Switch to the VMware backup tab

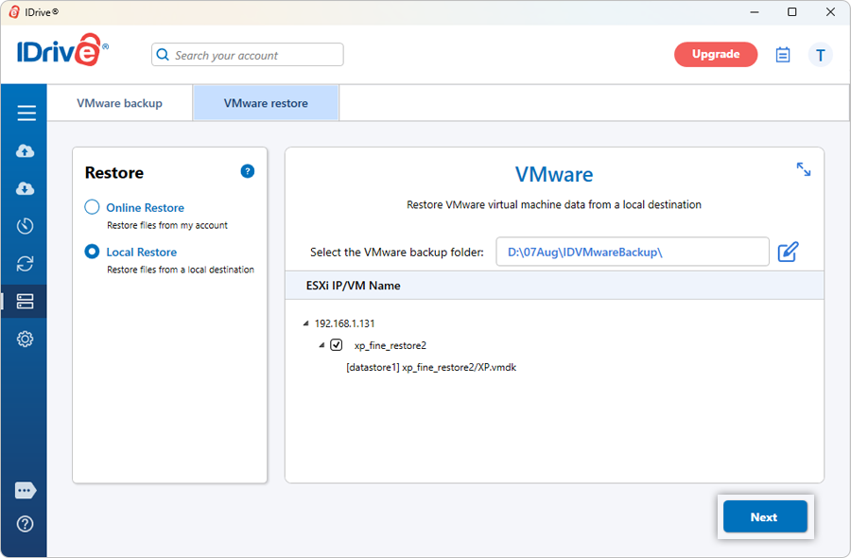[x=119, y=103]
